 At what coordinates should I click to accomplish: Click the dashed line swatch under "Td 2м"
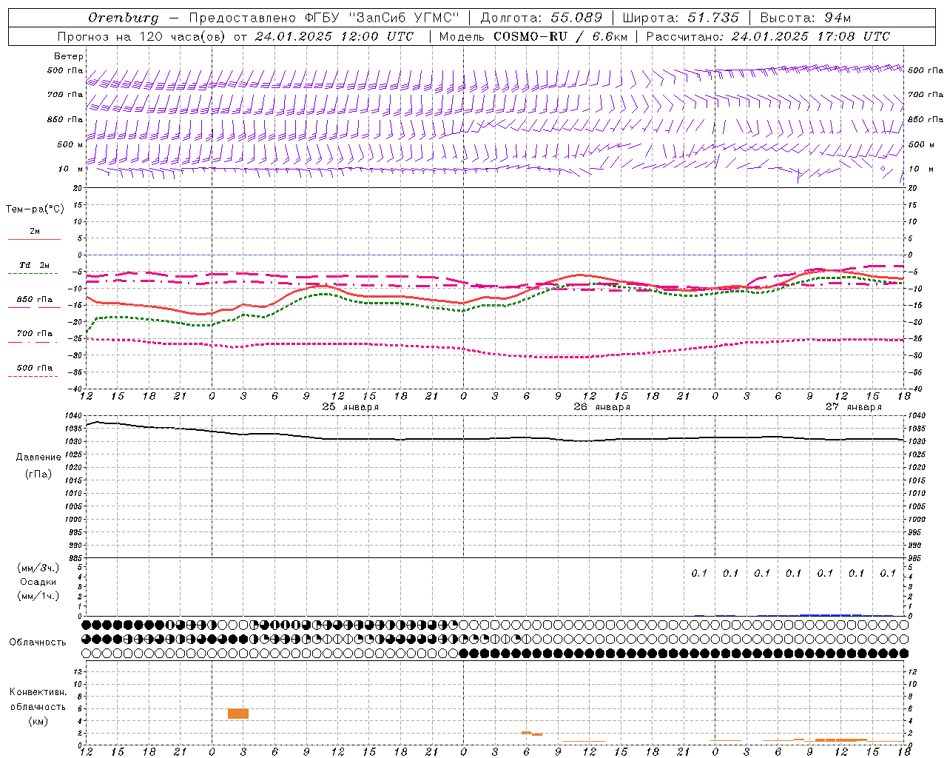[33, 274]
